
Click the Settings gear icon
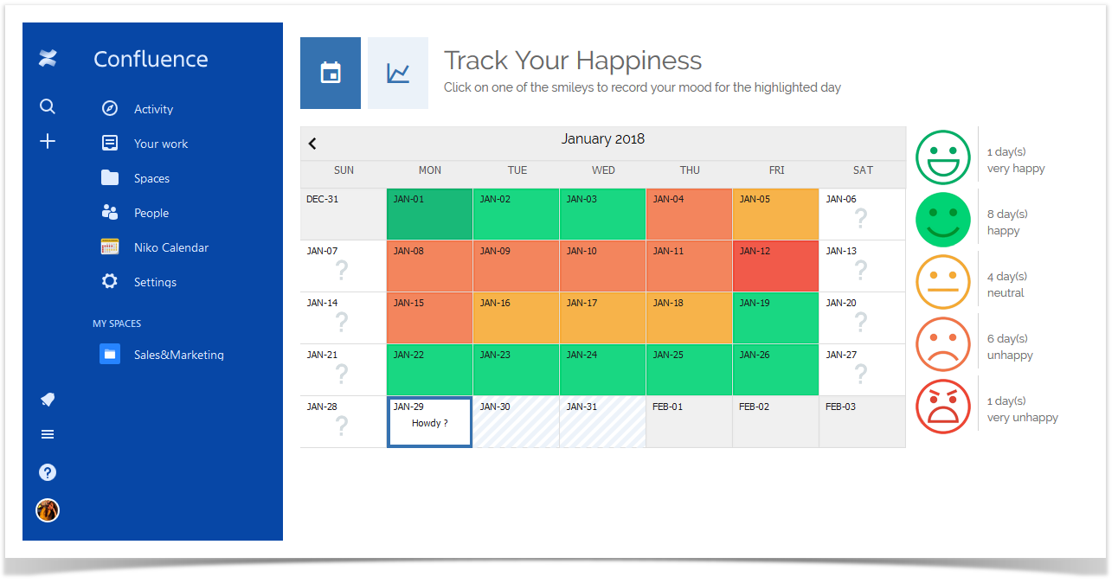110,282
